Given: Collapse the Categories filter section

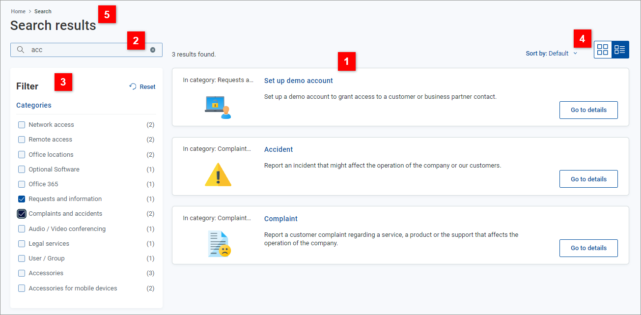Looking at the screenshot, I should [x=34, y=105].
